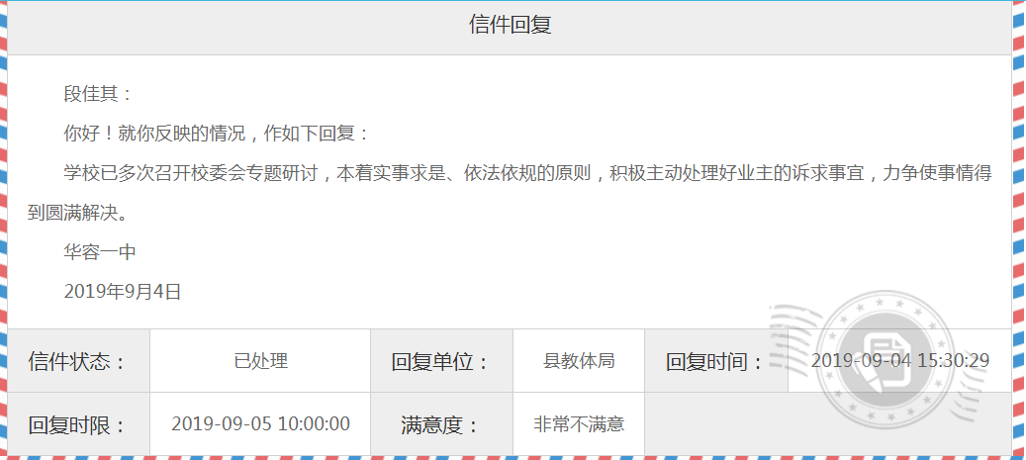The height and width of the screenshot is (460, 1026).
Task: Click the 满意度 label cell
Action: point(441,424)
